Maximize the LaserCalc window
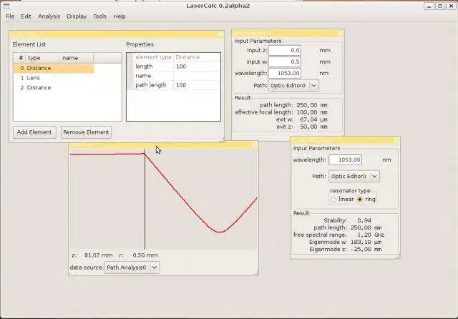The height and width of the screenshot is (319, 458). coord(440,6)
